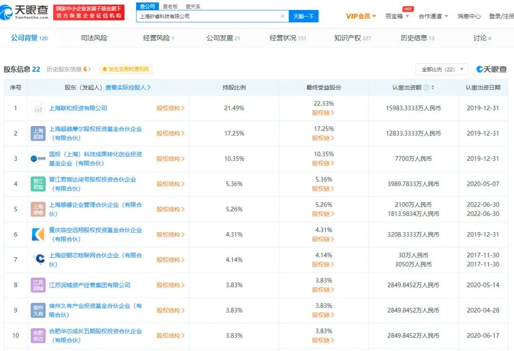
Task: Open the TianYanCha logo homepage
Action: click(x=24, y=12)
